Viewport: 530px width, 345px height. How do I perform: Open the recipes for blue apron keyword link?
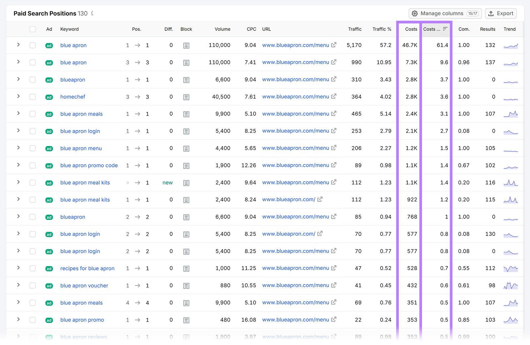pos(87,268)
